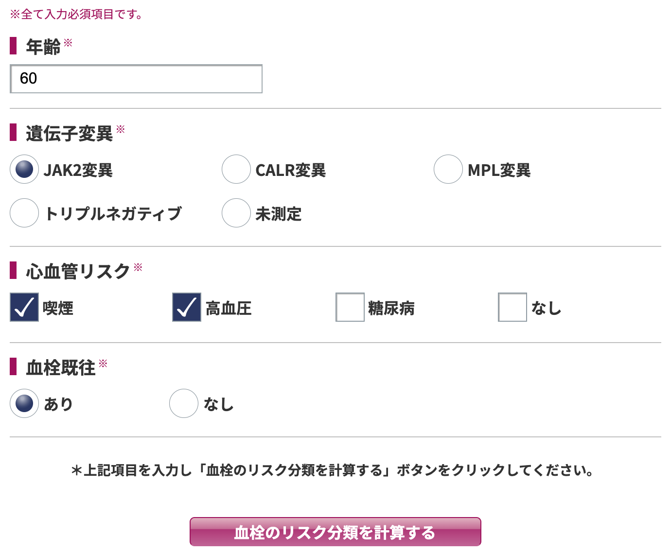This screenshot has width=671, height=554.
Task: Select the 未測定 radio button
Action: (236, 213)
